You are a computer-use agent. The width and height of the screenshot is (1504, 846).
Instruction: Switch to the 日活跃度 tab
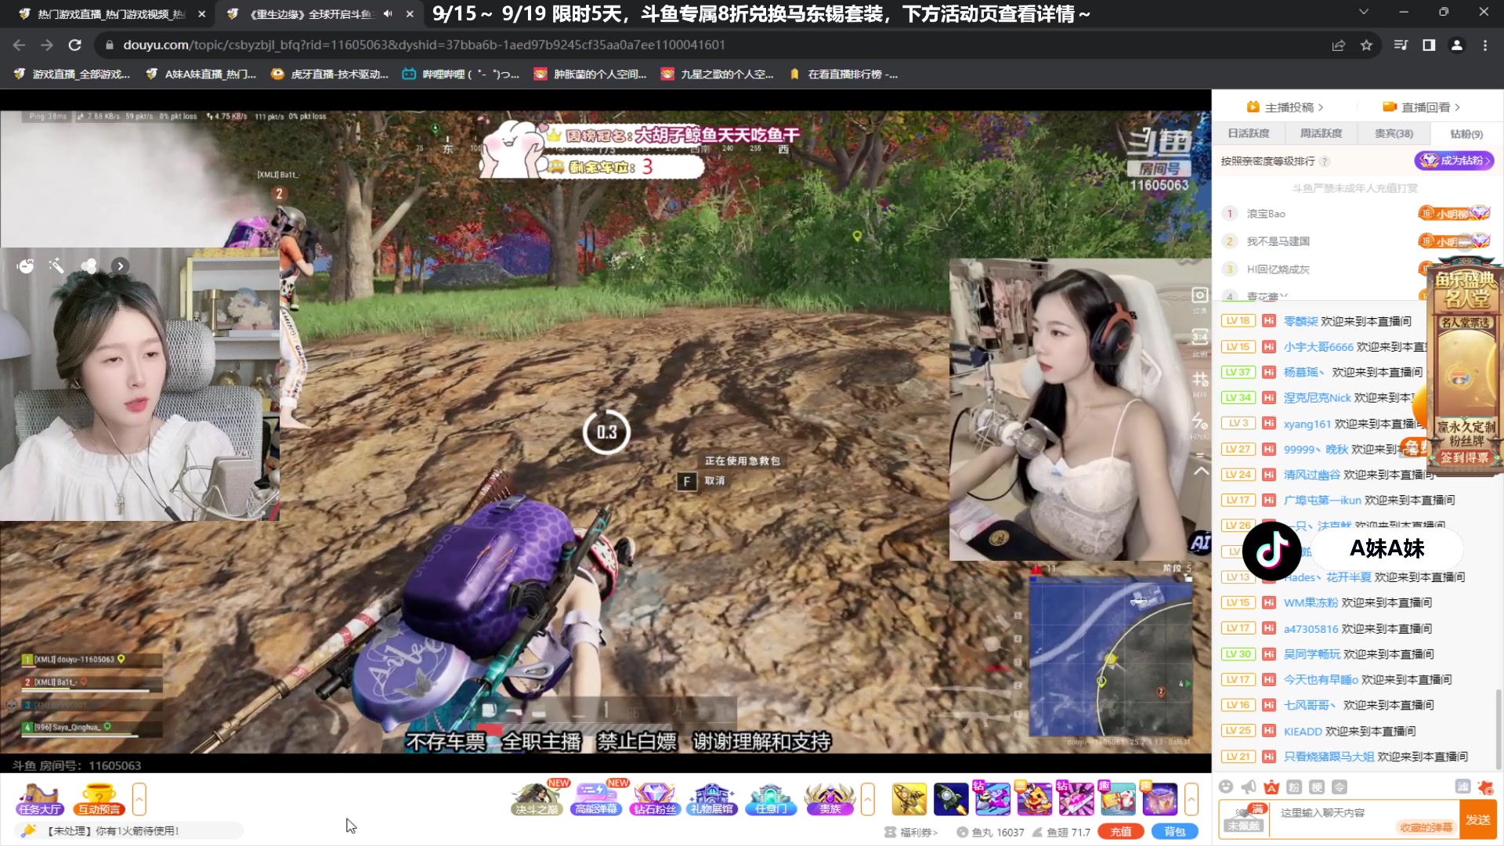click(x=1249, y=134)
